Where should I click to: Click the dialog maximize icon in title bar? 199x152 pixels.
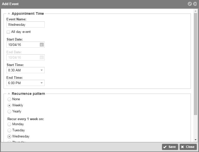click(190, 4)
